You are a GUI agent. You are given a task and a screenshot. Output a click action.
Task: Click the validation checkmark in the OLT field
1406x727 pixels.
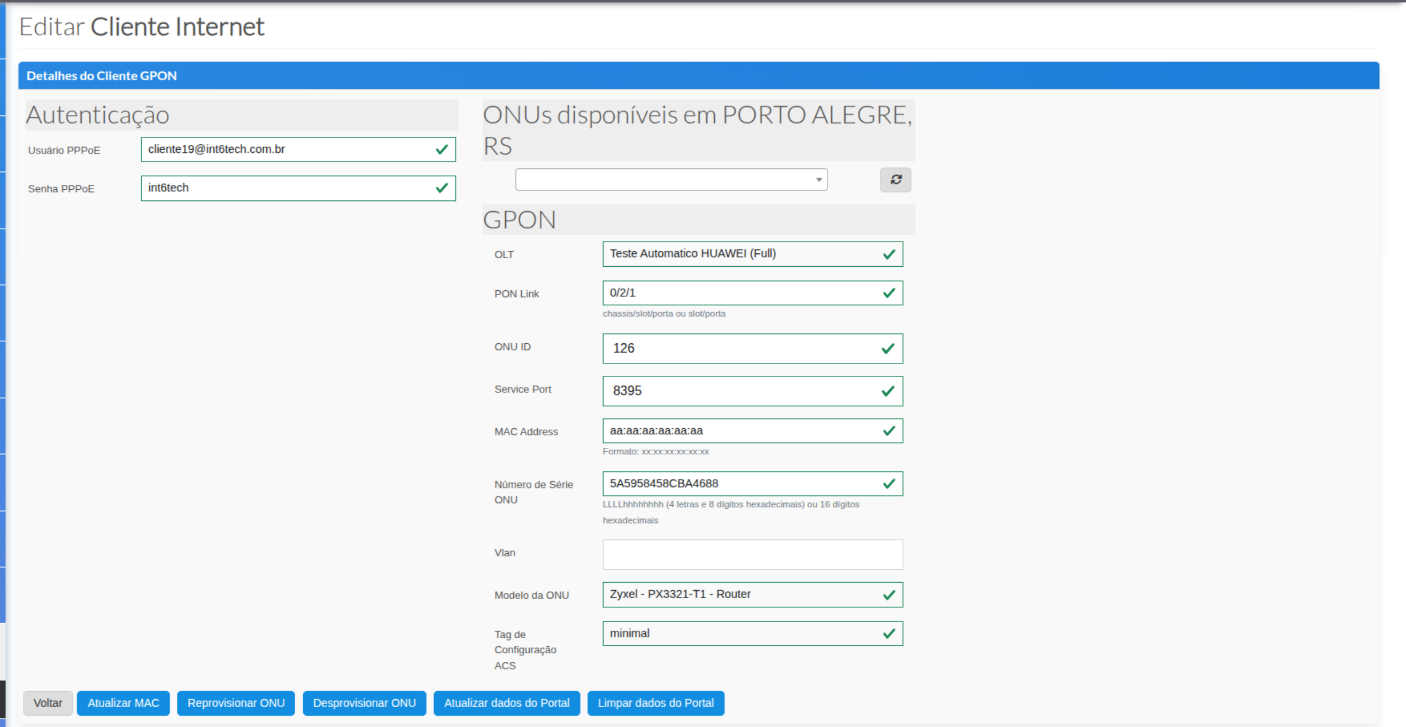click(889, 254)
